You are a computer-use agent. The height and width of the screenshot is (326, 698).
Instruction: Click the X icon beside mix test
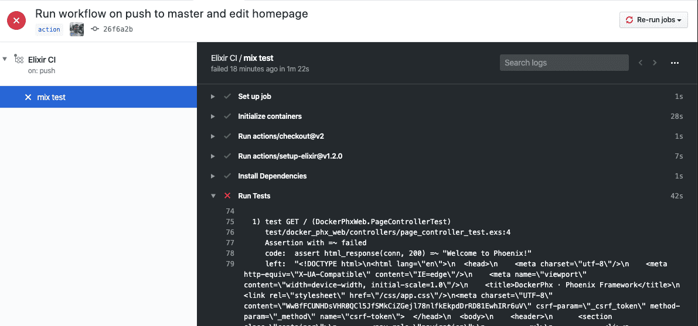(x=28, y=97)
